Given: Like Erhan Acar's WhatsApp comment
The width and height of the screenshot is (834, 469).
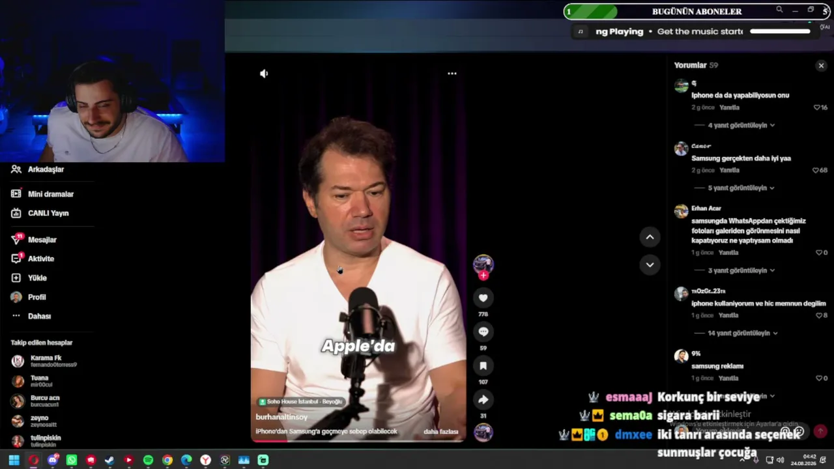Looking at the screenshot, I should [819, 253].
